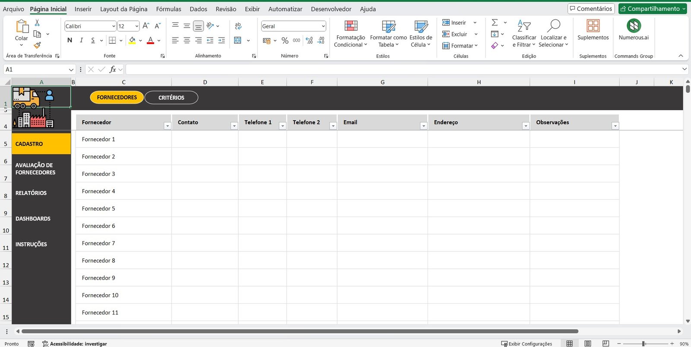Apply percent style formatting
Screen dimensions: 691x347
click(285, 41)
